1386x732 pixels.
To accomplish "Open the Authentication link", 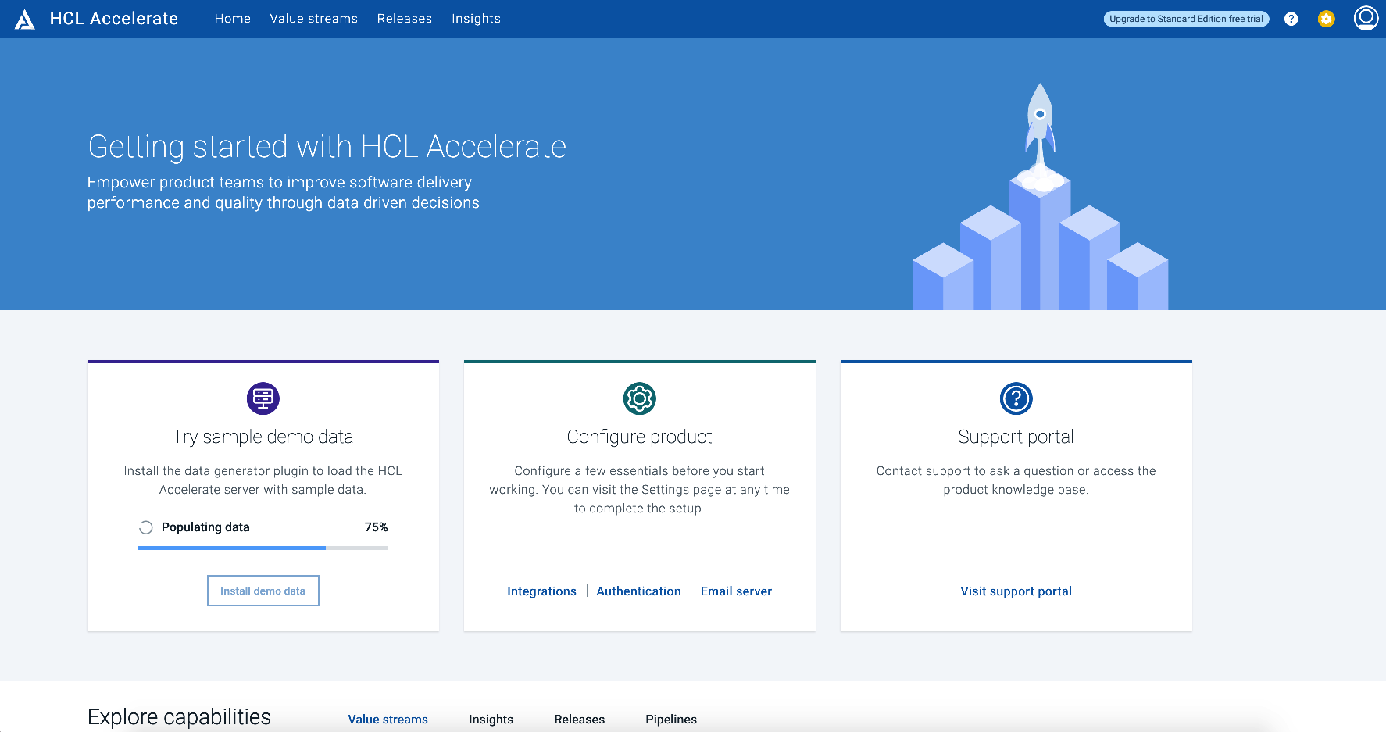I will 639,591.
